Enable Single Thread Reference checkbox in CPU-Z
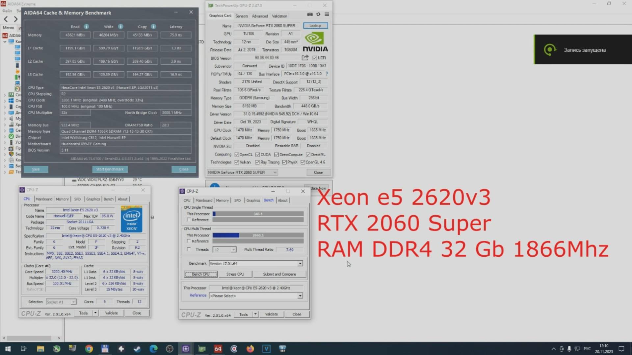This screenshot has height=355, width=632. (189, 220)
